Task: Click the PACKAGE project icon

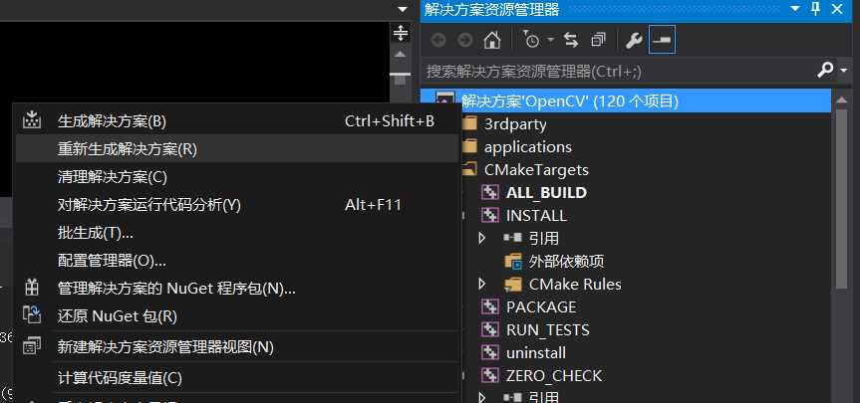Action: point(489,307)
